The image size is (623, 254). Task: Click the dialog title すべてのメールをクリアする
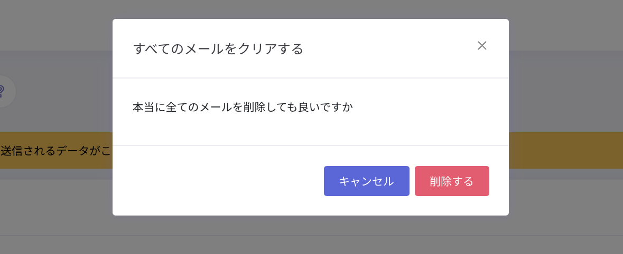(x=218, y=48)
